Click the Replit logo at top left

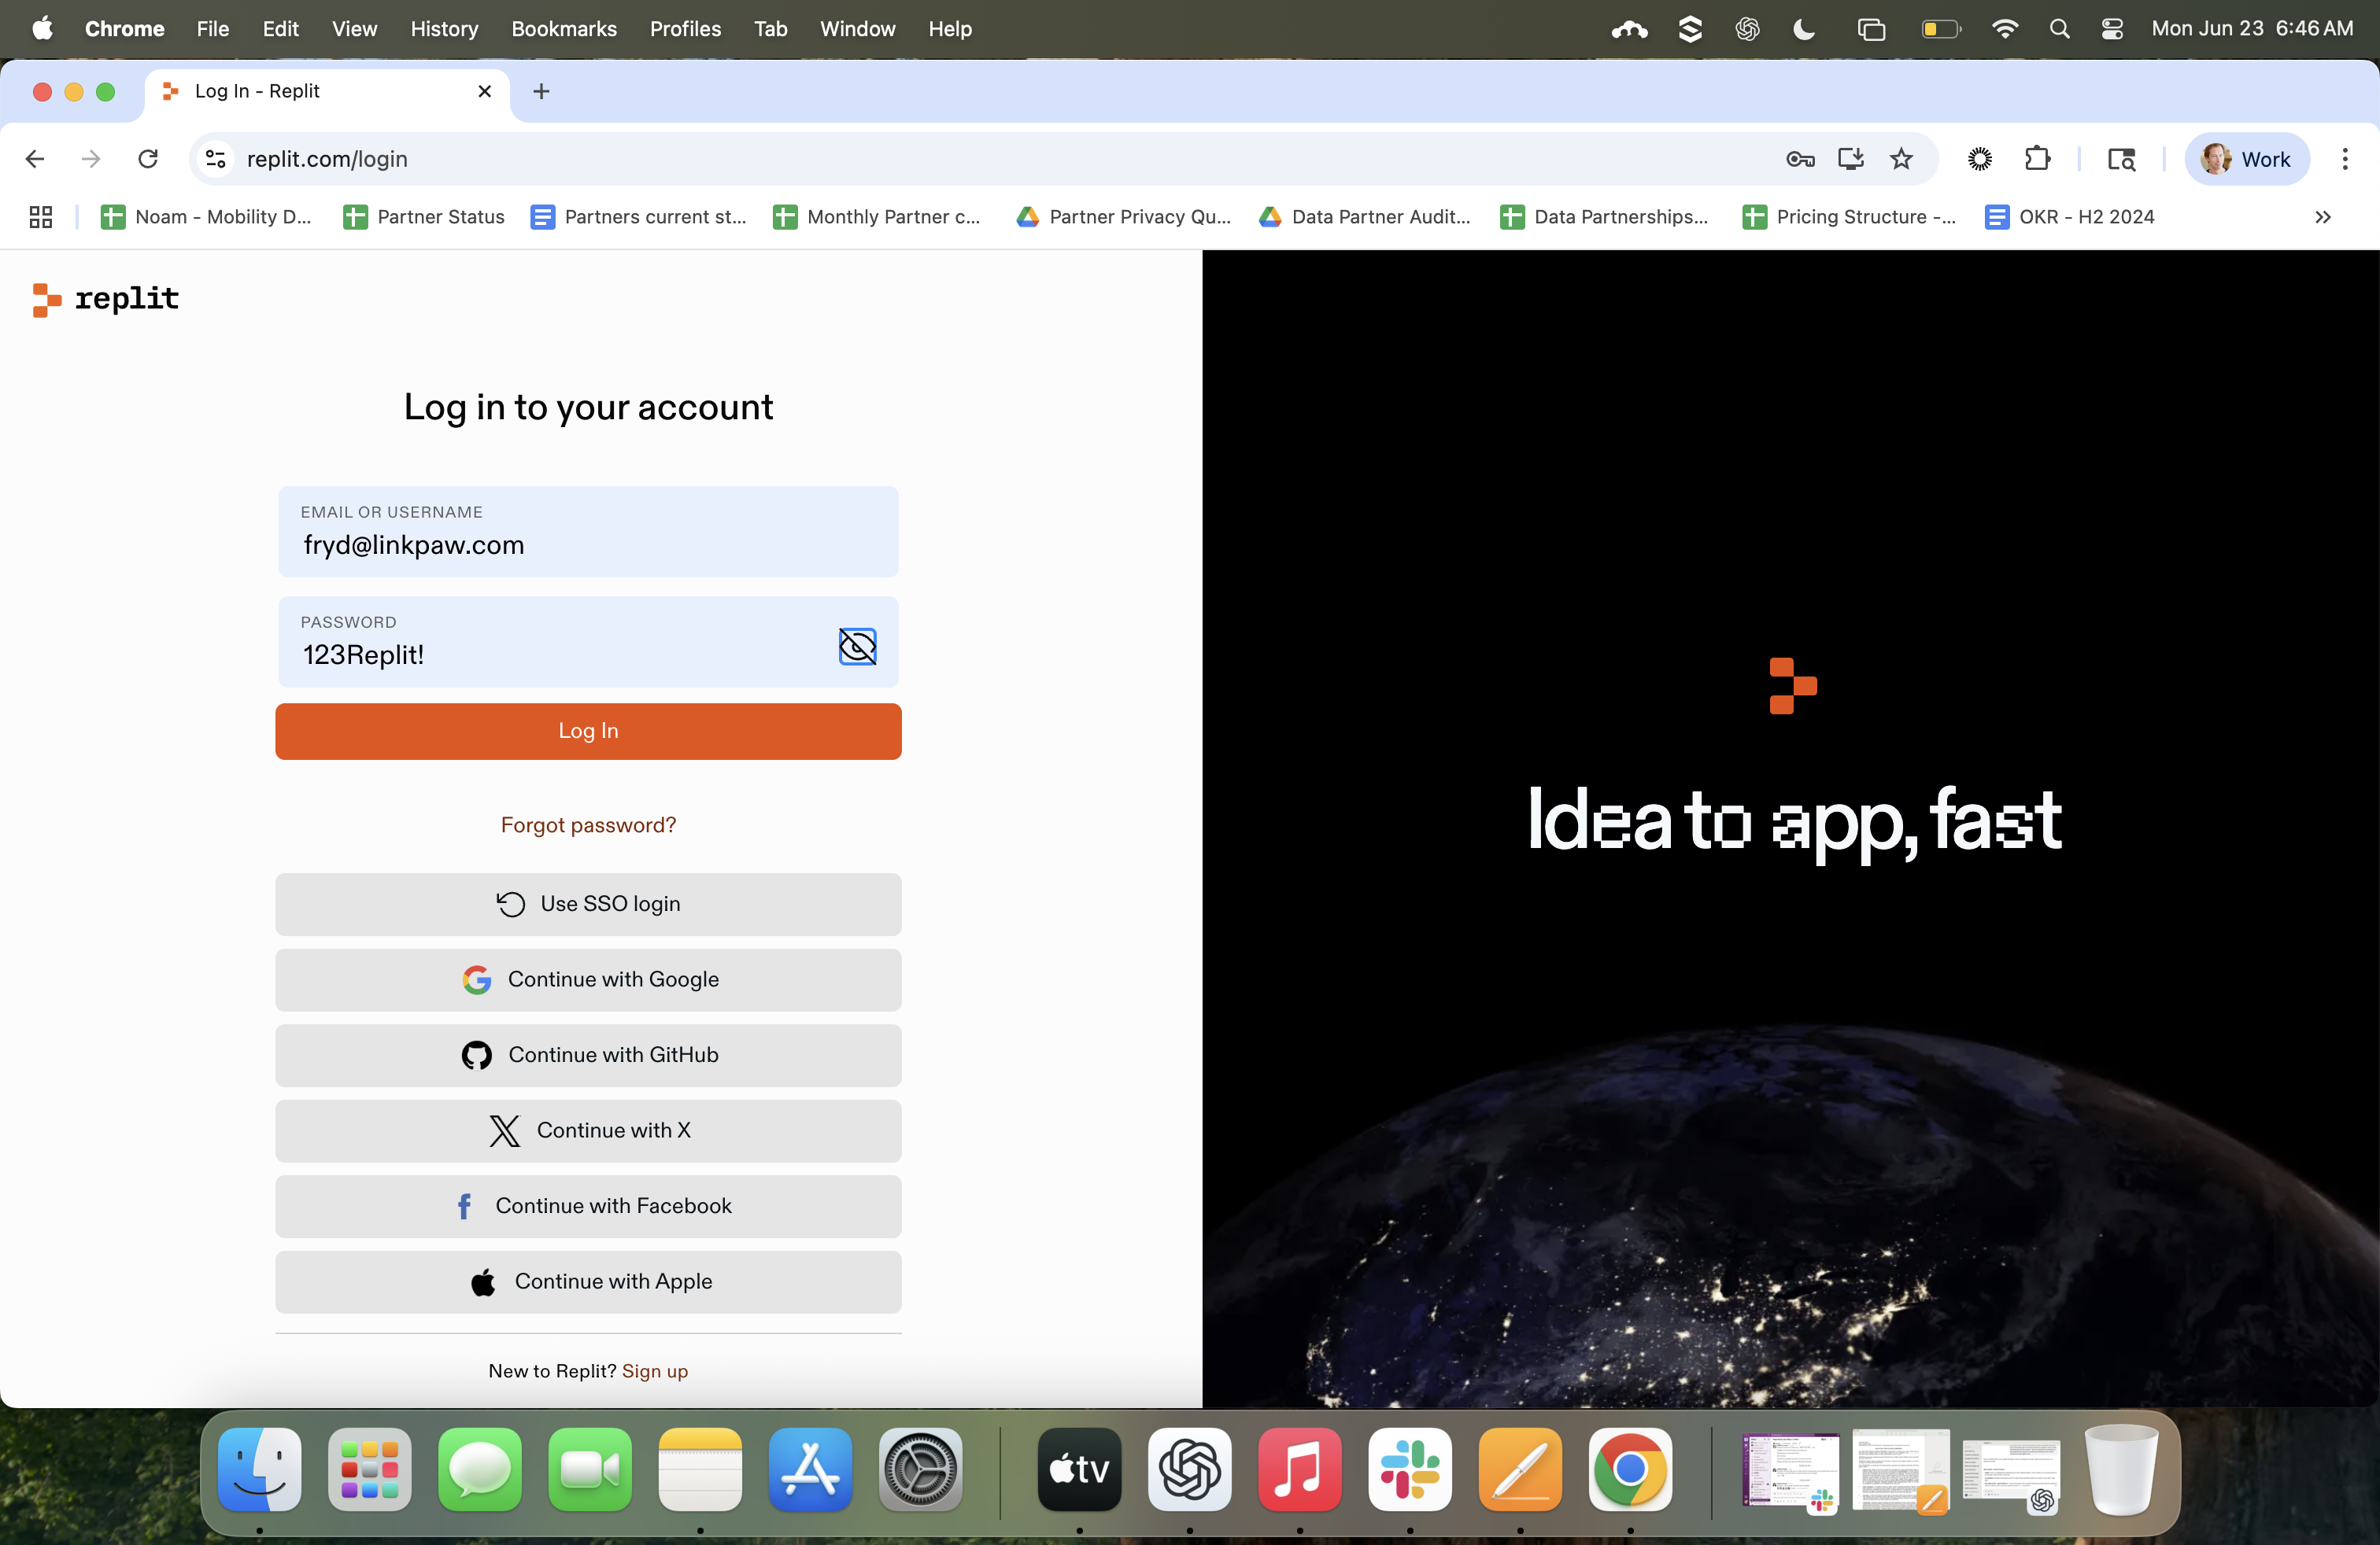(x=106, y=299)
